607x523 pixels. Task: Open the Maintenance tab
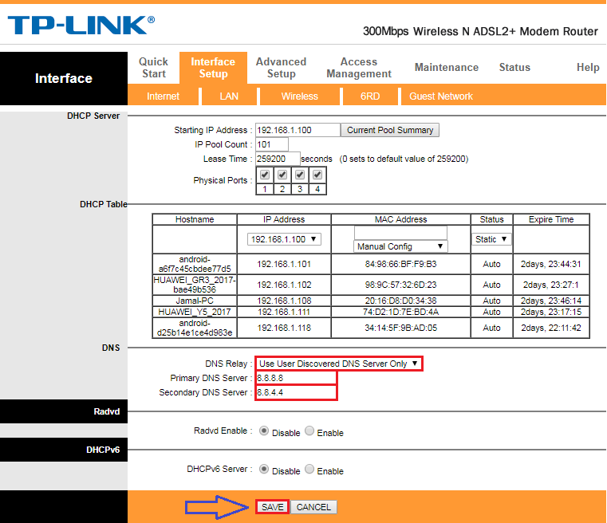click(447, 67)
